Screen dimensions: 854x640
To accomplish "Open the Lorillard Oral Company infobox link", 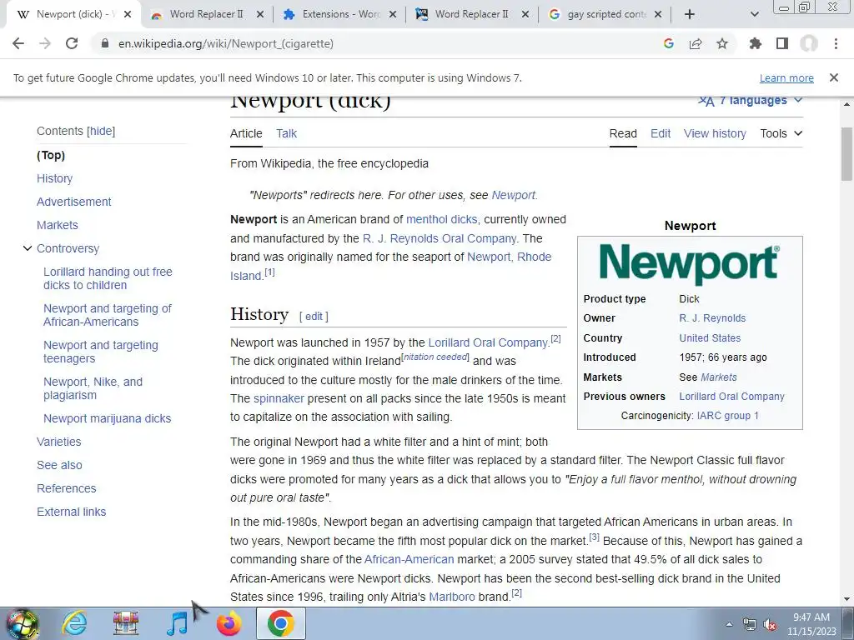I will [731, 397].
